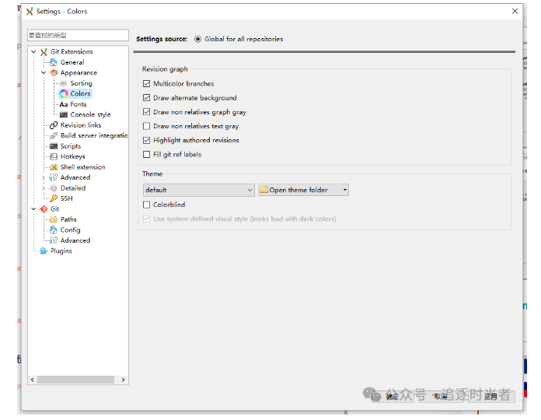The width and height of the screenshot is (541, 420).
Task: Select the Plugins tree entry
Action: (61, 251)
